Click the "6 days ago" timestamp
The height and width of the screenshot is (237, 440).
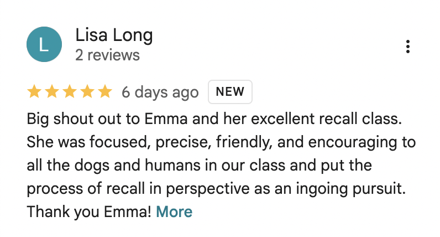pyautogui.click(x=160, y=92)
